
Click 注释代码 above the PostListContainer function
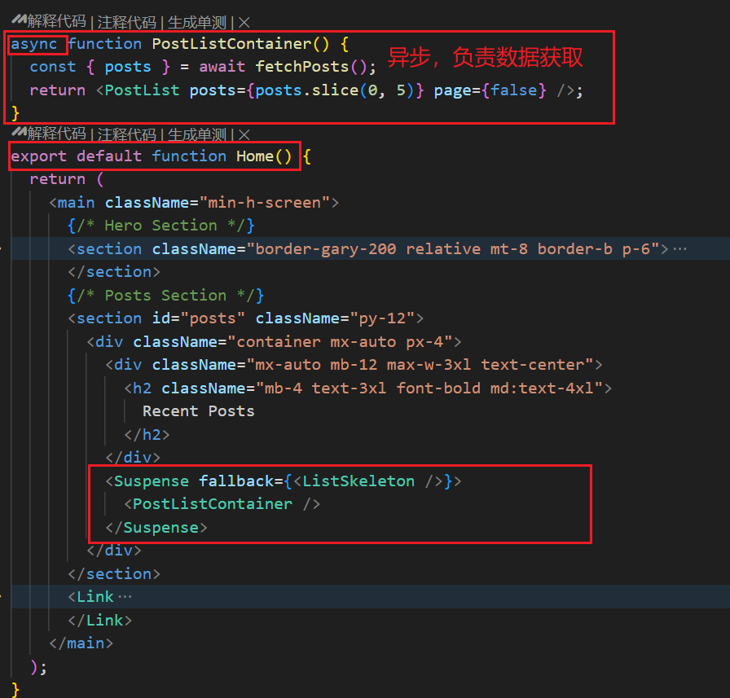point(126,23)
